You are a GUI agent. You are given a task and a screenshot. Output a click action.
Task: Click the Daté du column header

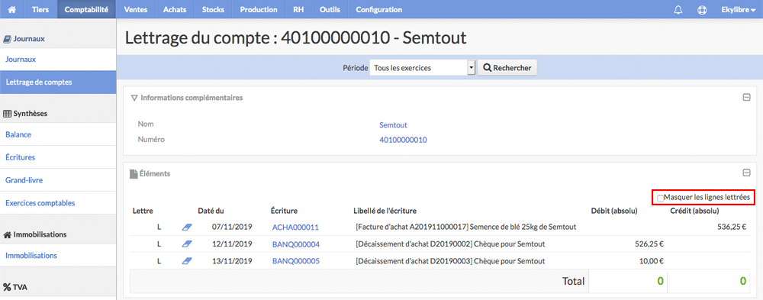click(x=211, y=211)
